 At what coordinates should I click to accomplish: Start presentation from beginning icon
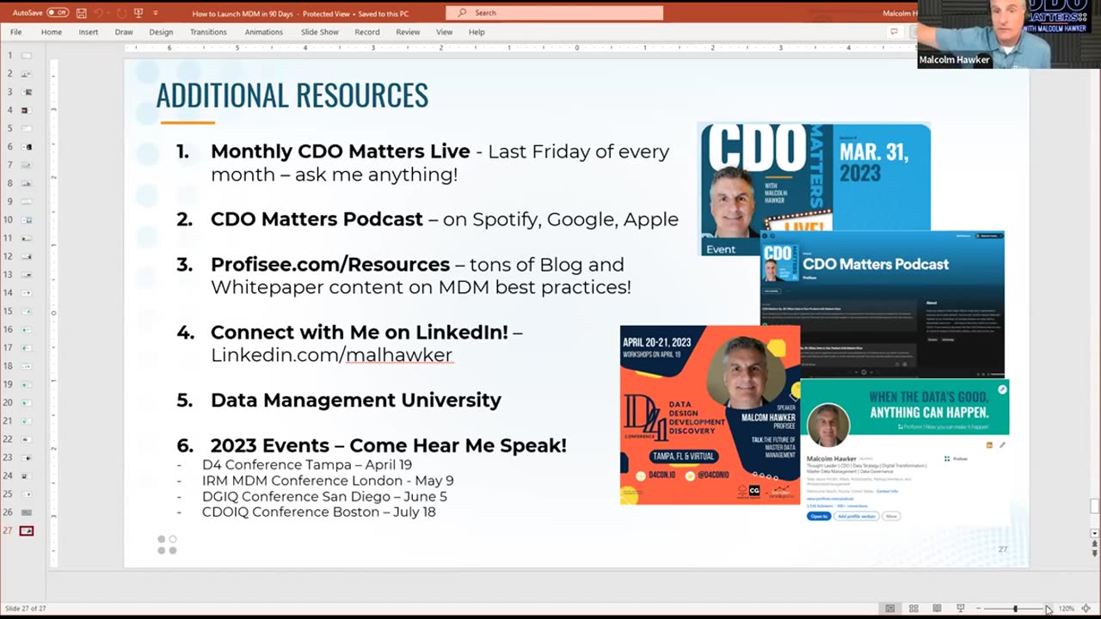pos(138,13)
